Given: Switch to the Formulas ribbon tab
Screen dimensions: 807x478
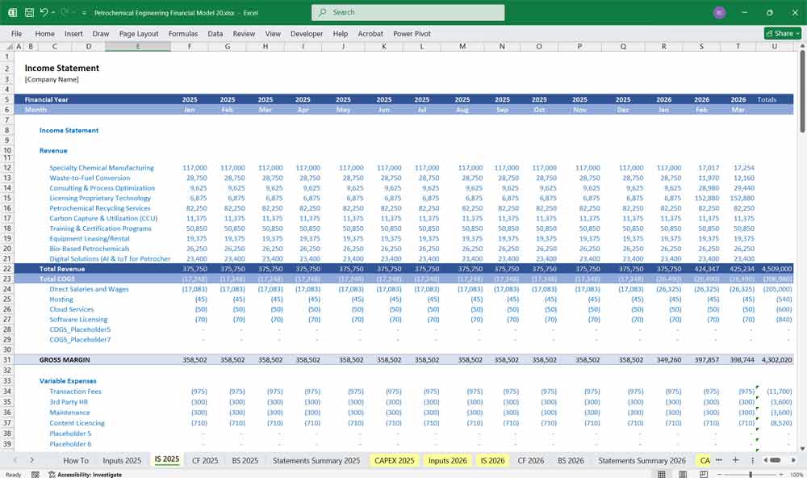Looking at the screenshot, I should coord(183,34).
